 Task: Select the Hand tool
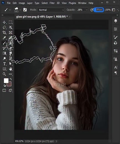pyautogui.click(x=11, y=69)
